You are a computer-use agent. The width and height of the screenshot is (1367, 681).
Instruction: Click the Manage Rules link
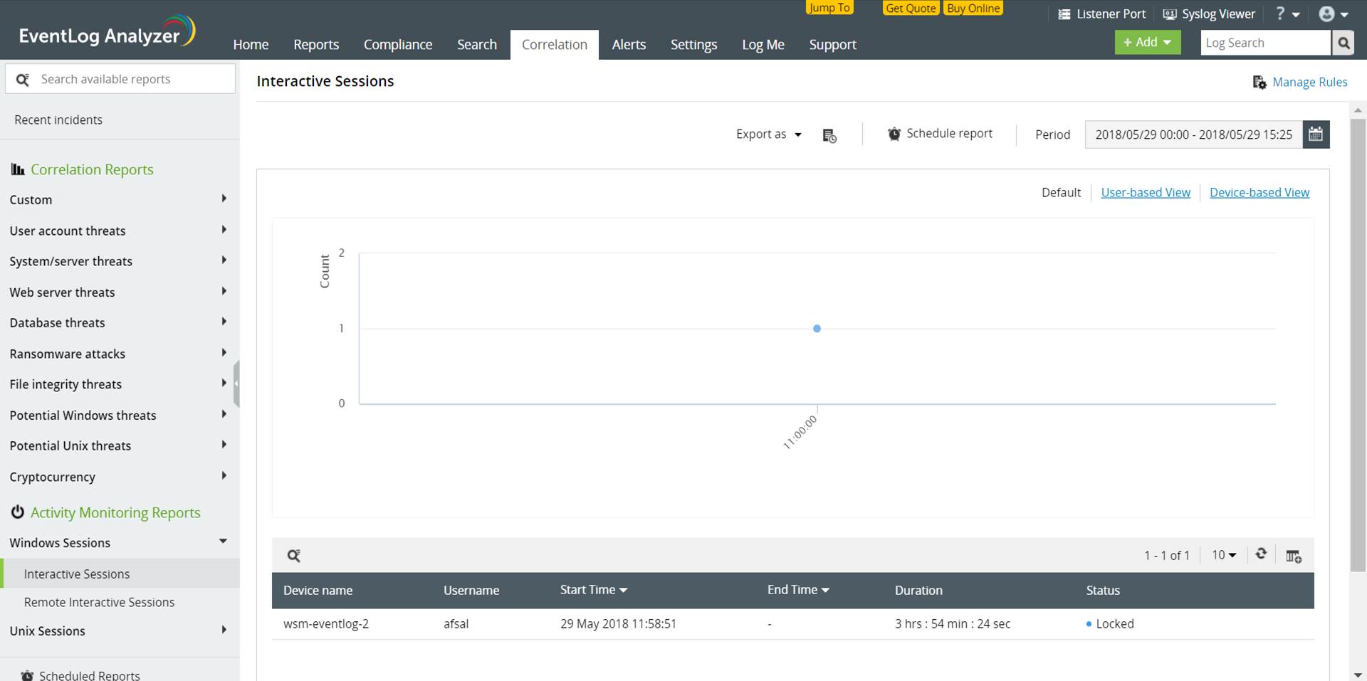[x=1309, y=83]
